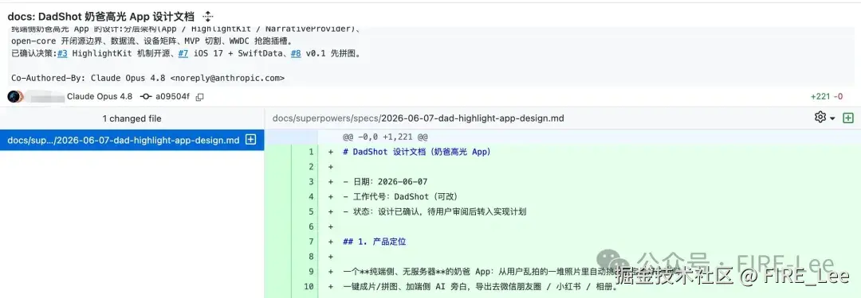Click commit hash a09504f
The height and width of the screenshot is (298, 861).
(x=172, y=96)
